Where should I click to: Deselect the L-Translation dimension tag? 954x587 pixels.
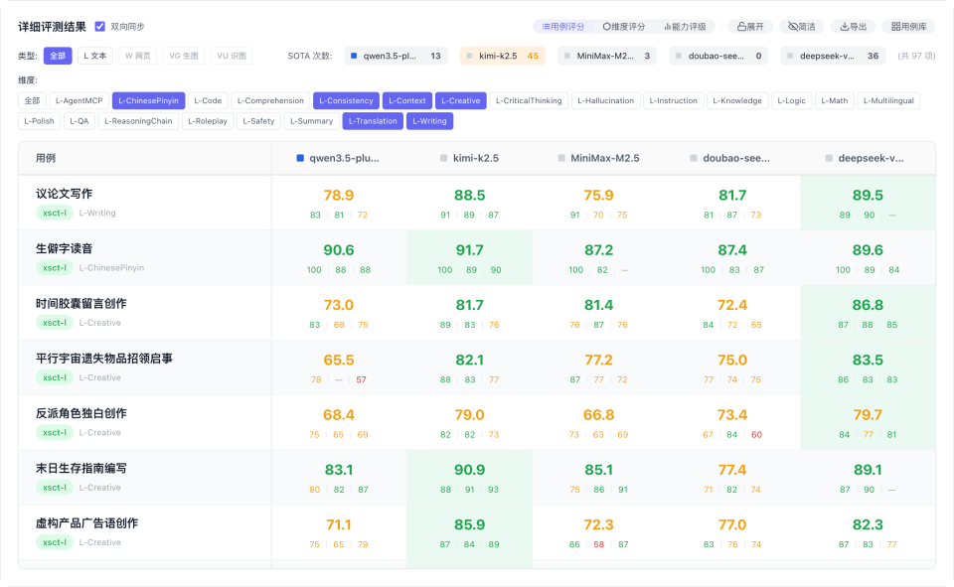pyautogui.click(x=373, y=121)
